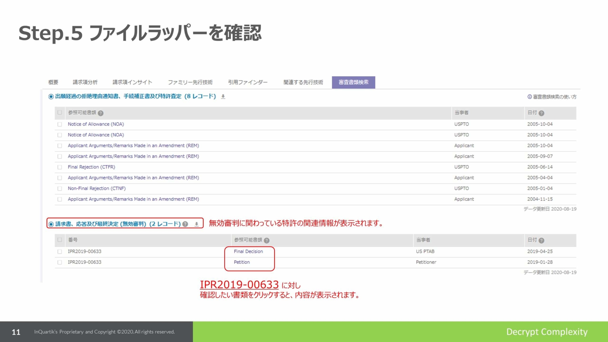Check the Non-Final Rejection (CTNF) row
The image size is (608, 342).
[x=60, y=189]
